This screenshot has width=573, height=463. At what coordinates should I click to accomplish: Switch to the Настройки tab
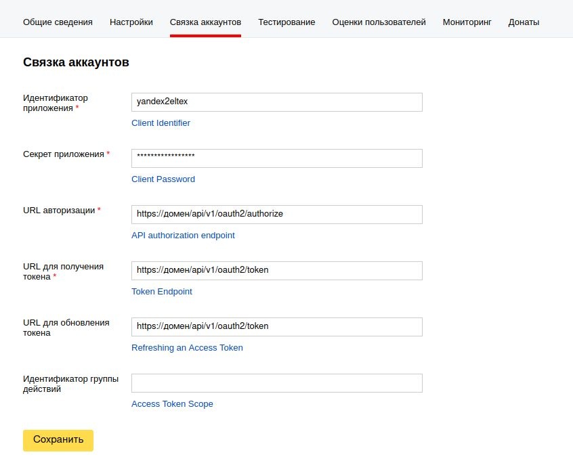pos(131,22)
